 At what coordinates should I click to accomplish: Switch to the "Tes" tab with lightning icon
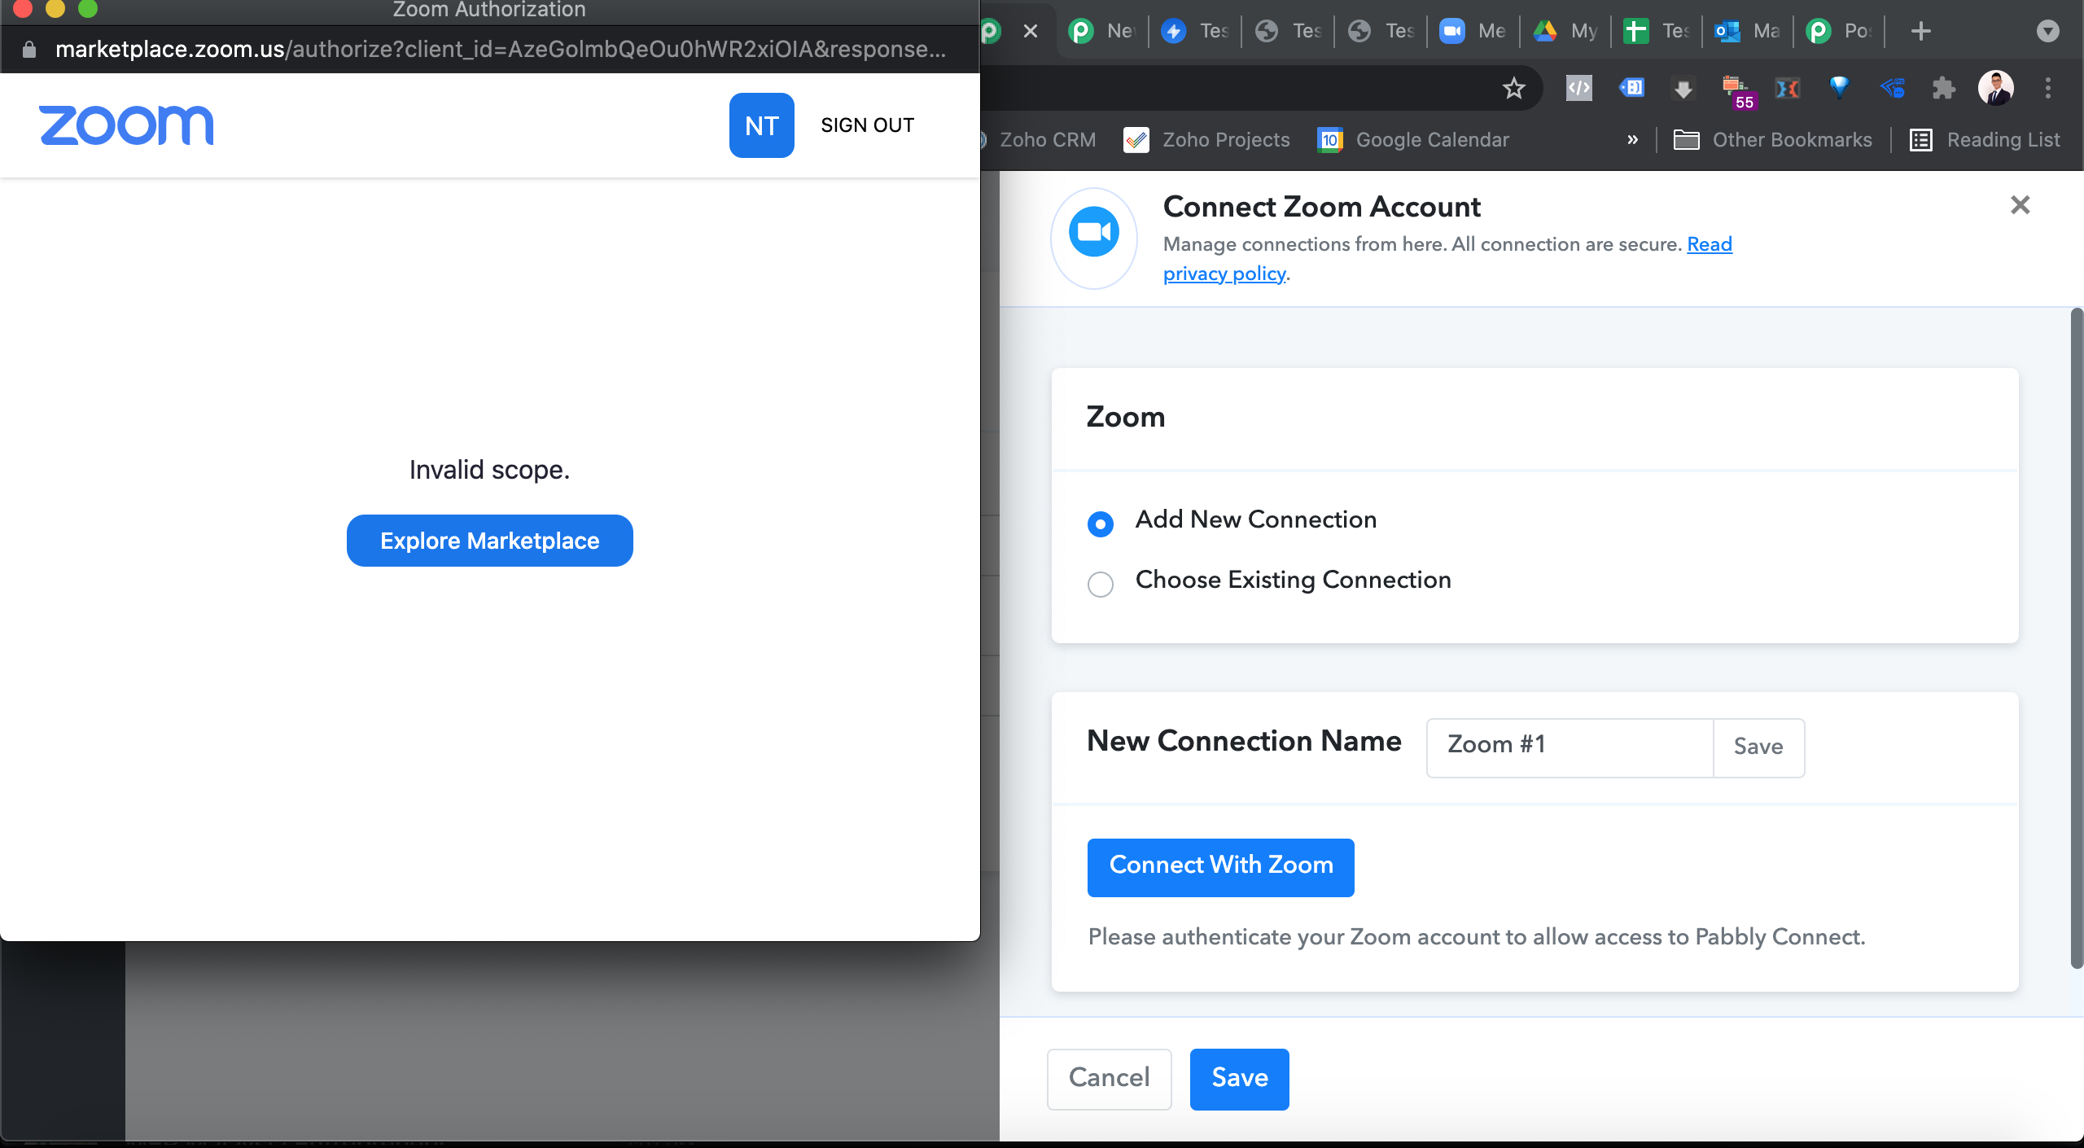1195,31
